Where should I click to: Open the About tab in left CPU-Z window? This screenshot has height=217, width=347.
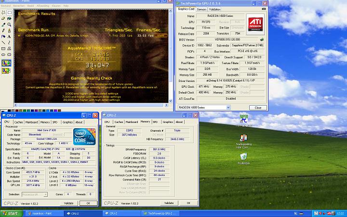coord(79,122)
